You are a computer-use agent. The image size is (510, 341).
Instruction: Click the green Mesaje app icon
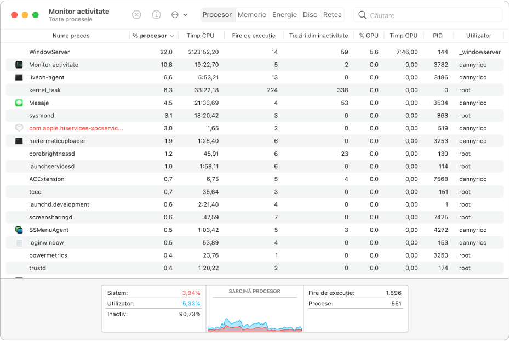pyautogui.click(x=19, y=103)
